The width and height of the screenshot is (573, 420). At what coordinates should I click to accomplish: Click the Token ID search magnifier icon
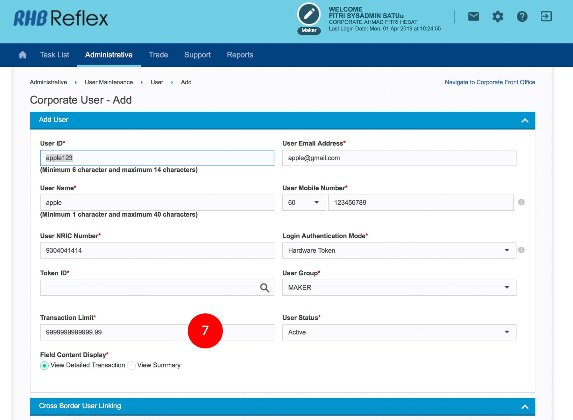(265, 288)
